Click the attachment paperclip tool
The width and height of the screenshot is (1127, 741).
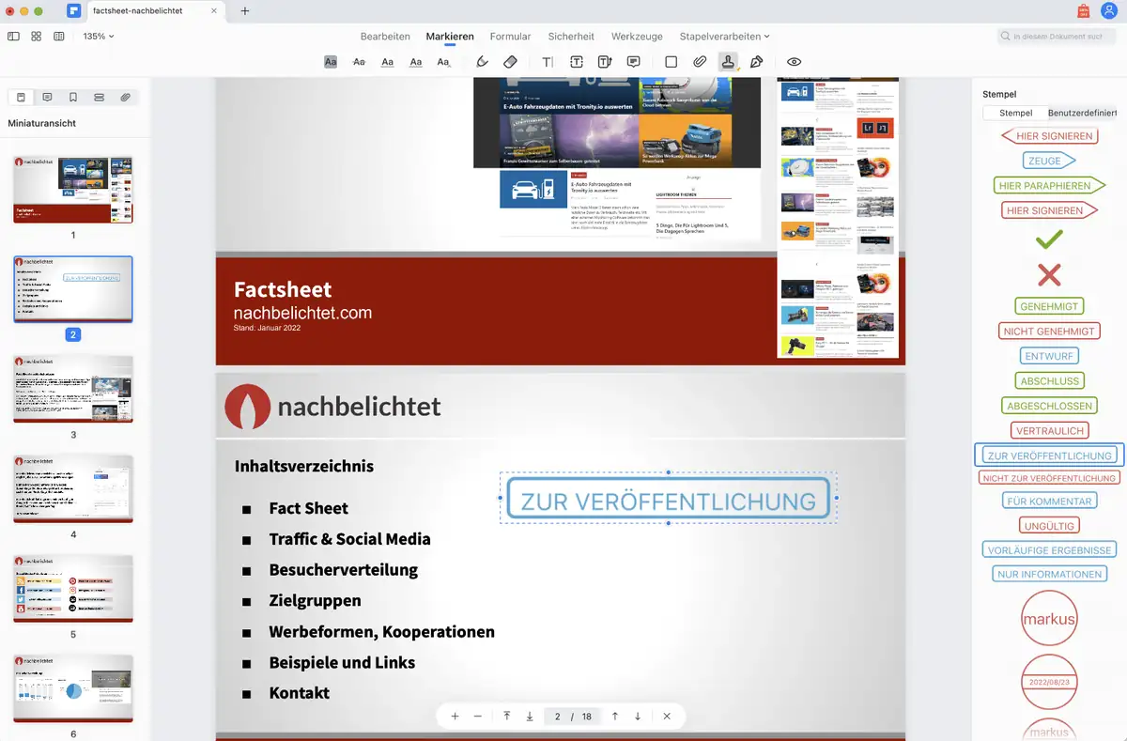[700, 62]
